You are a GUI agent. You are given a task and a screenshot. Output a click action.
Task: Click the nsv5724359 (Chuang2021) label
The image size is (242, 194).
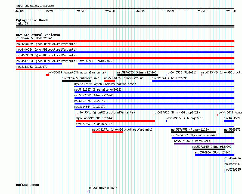(x=185, y=118)
